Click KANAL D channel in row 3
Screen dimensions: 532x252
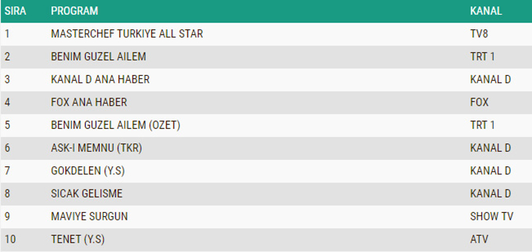(491, 79)
